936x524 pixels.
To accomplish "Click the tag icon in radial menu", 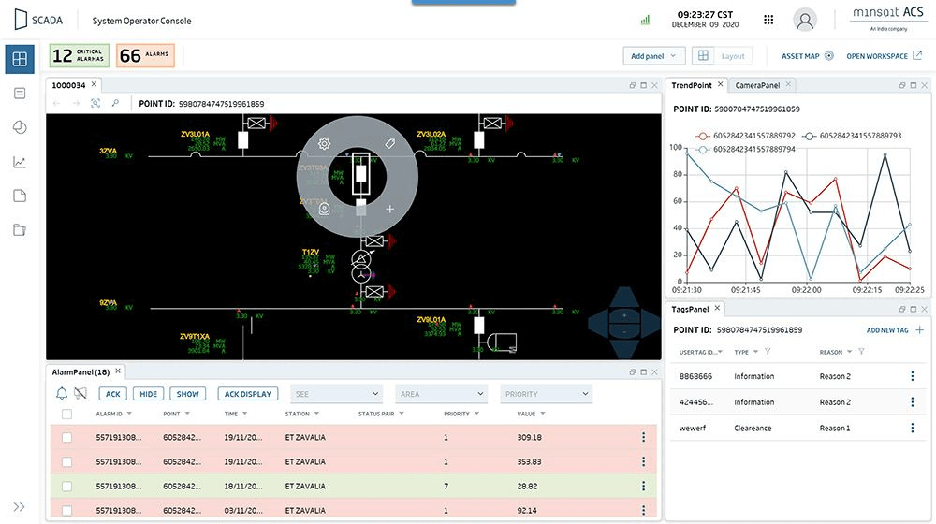I will click(389, 143).
